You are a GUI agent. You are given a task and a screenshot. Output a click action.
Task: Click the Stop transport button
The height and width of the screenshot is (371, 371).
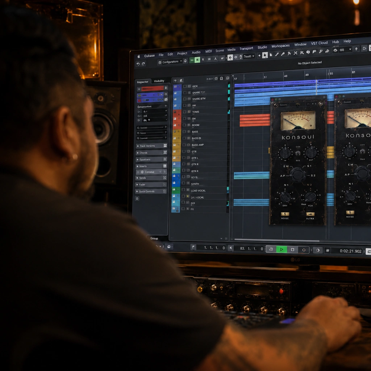pyautogui.click(x=293, y=250)
